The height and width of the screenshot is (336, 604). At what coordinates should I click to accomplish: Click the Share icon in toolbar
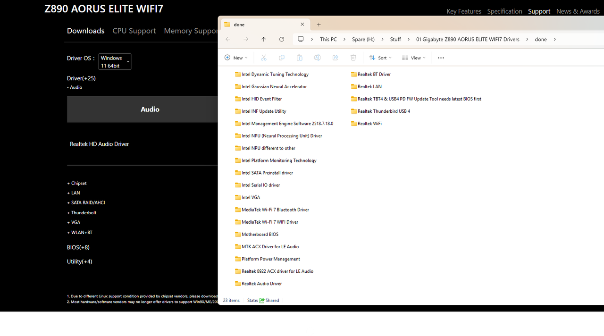click(x=336, y=58)
